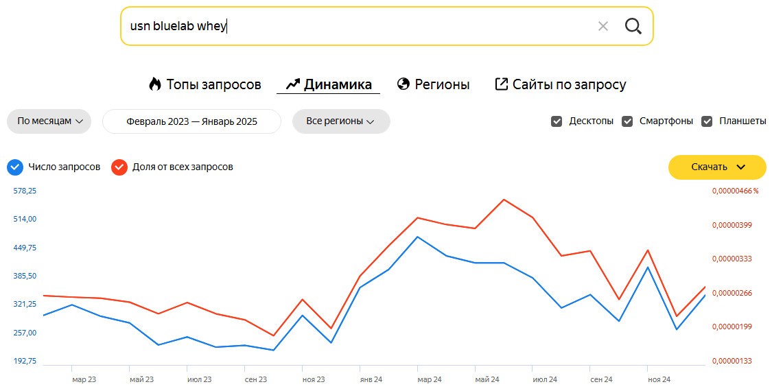The image size is (772, 391).
Task: Uncheck the Планшеты checkbox
Action: (707, 121)
